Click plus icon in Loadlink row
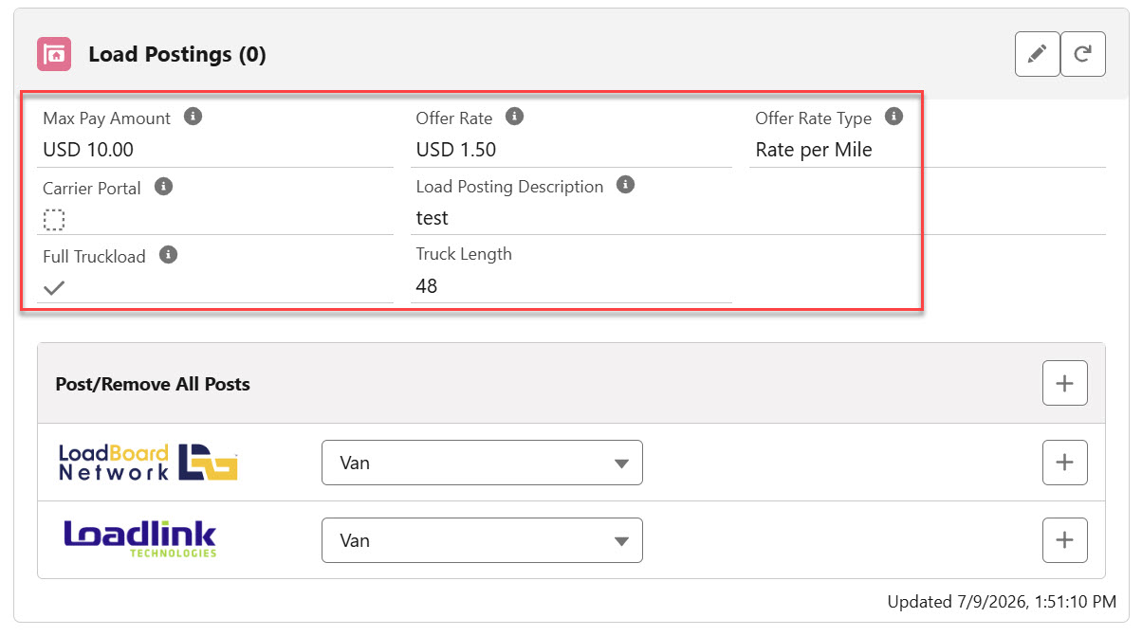 coord(1065,540)
